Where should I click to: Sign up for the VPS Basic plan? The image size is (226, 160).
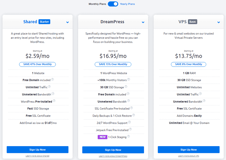[x=188, y=150]
